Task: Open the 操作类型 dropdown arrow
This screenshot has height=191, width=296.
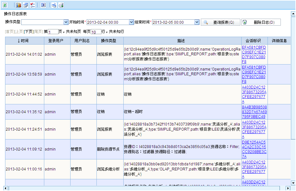Action: pyautogui.click(x=66, y=22)
